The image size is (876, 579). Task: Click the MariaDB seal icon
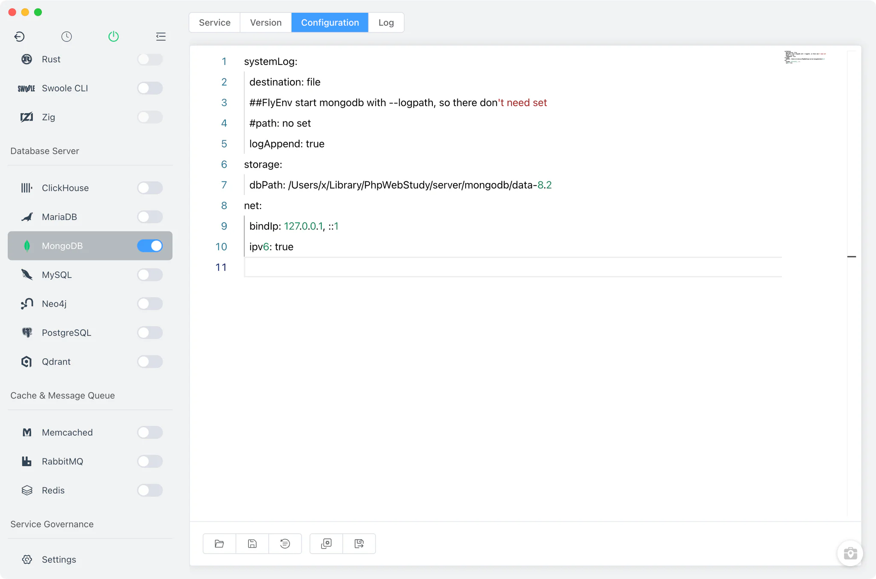(x=27, y=217)
